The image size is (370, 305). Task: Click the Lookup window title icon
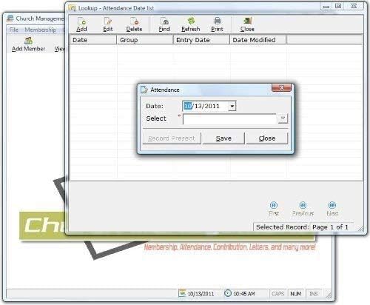click(x=73, y=8)
